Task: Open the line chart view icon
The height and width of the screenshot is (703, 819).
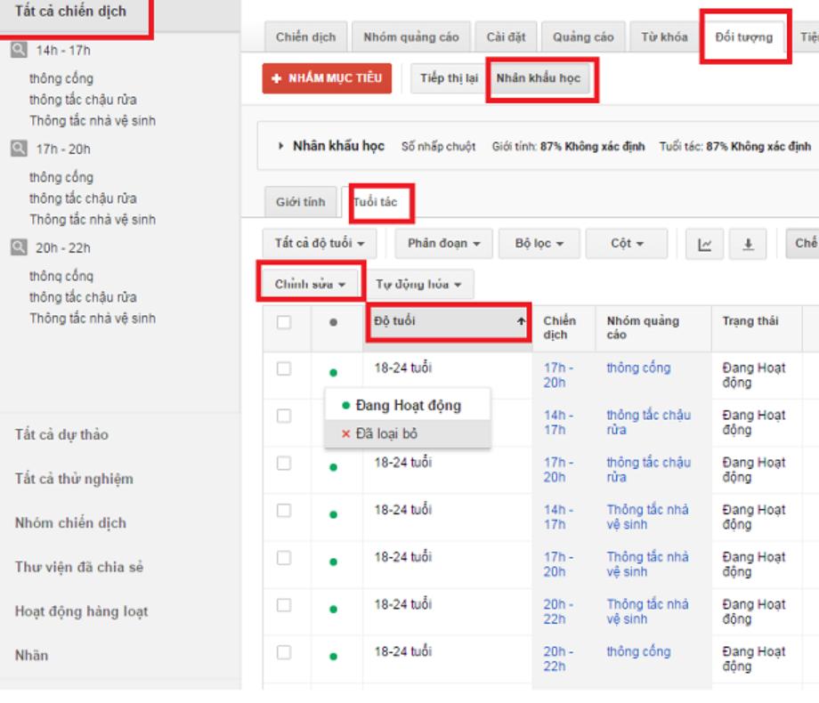Action: [x=704, y=244]
